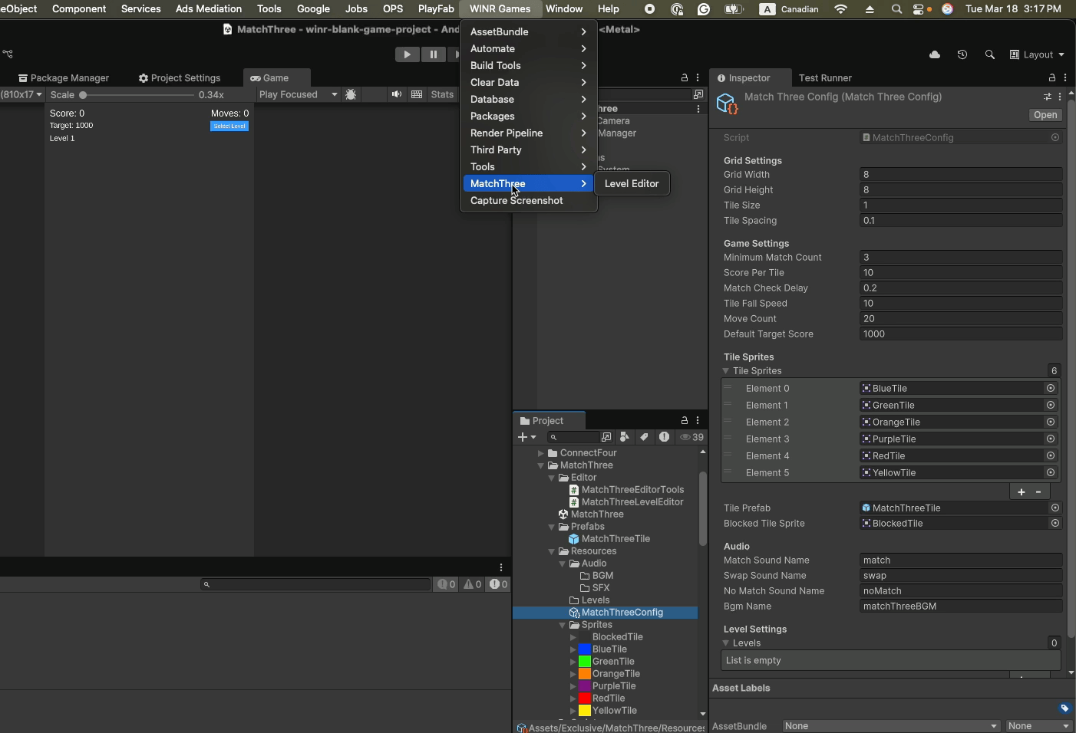Click the Open button in Inspector

[x=1045, y=115]
